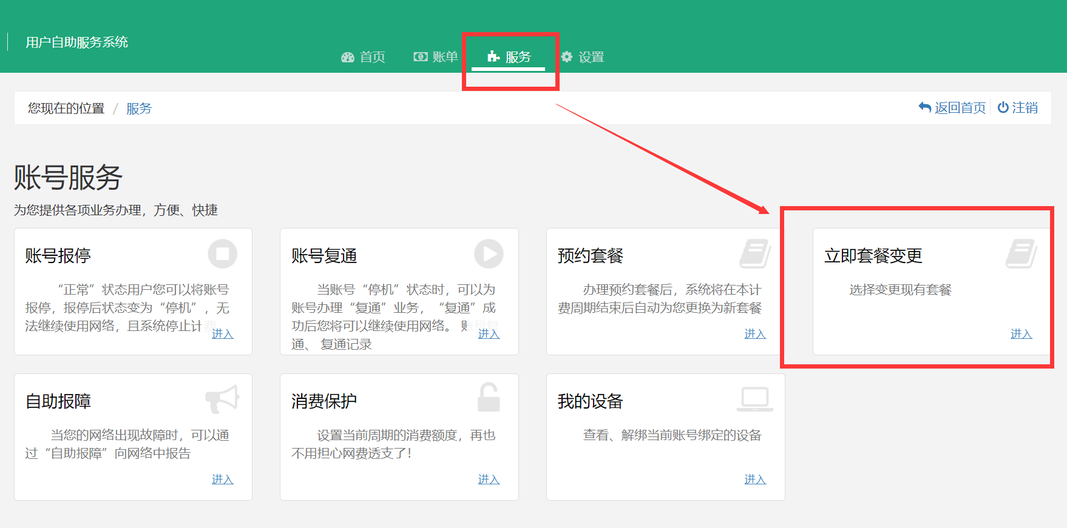
Task: Enter 立即套餐变更 via its 进入 link
Action: 1021,334
